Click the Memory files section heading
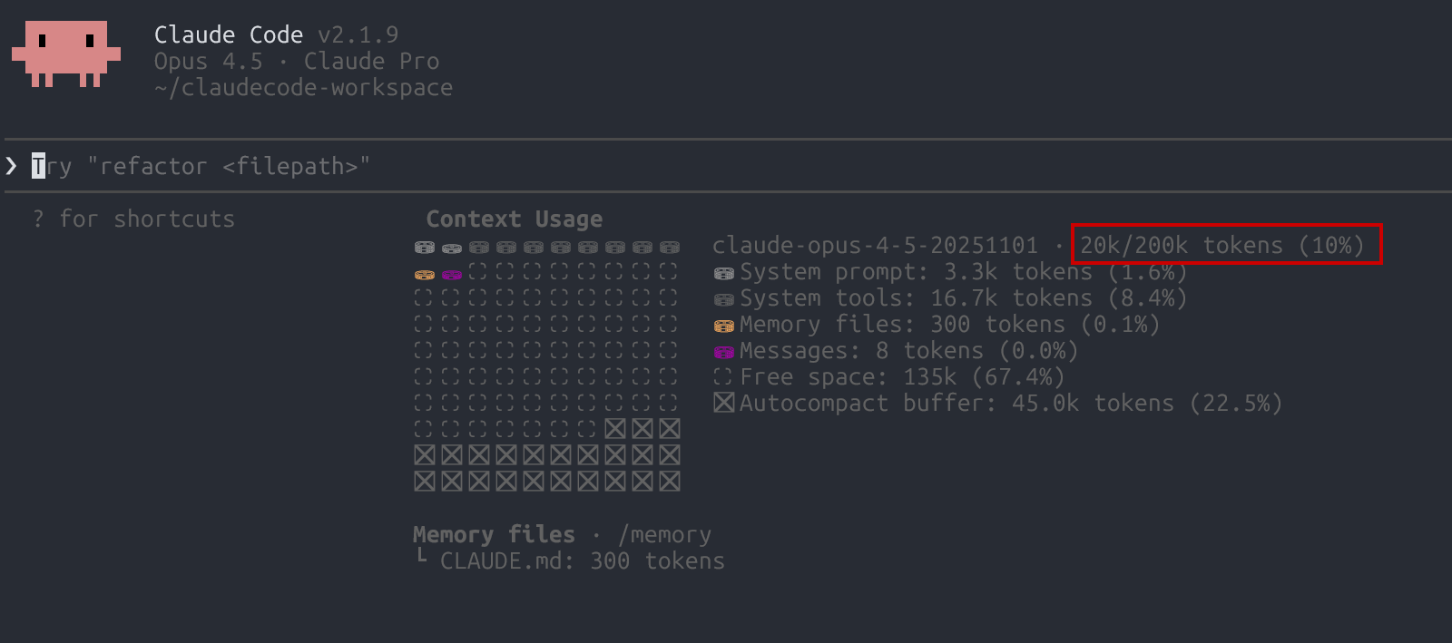The width and height of the screenshot is (1452, 643). click(x=494, y=535)
